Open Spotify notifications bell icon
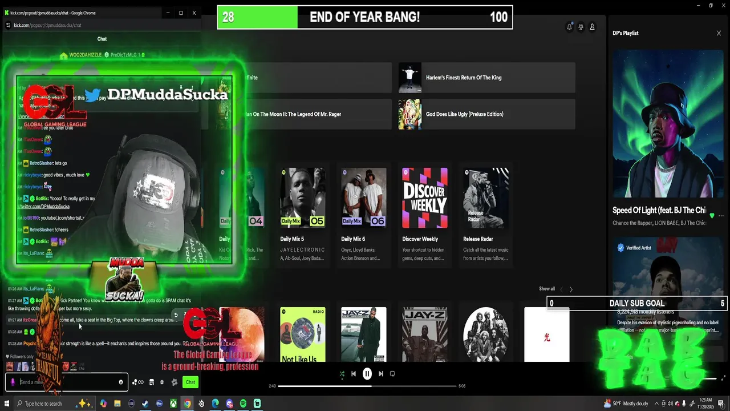This screenshot has width=730, height=411. pyautogui.click(x=569, y=27)
